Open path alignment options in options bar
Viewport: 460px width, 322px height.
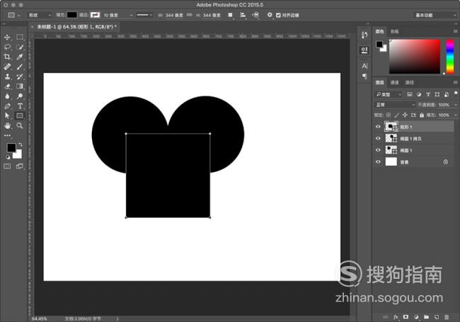243,15
